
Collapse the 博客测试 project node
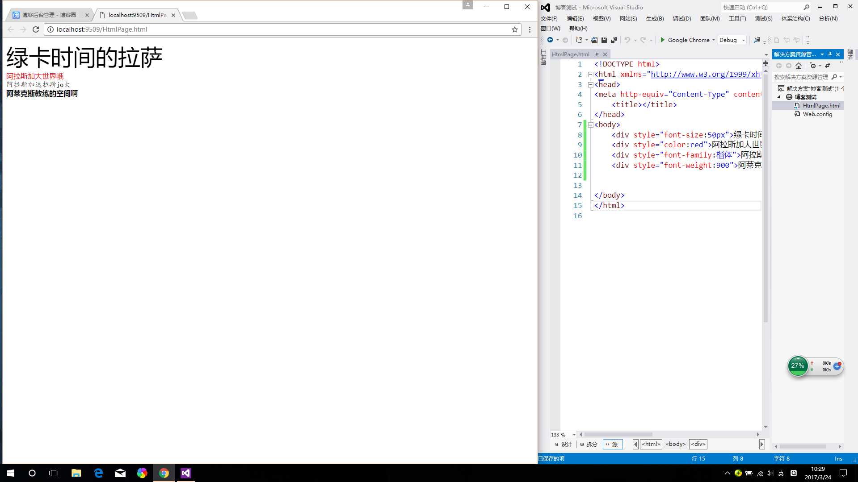pos(779,97)
